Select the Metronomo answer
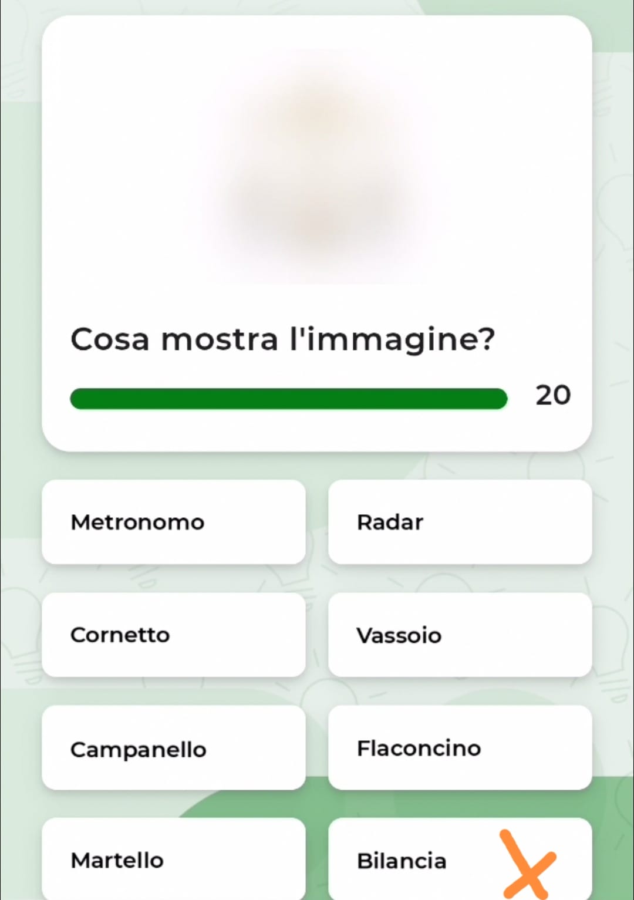Viewport: 634px width, 900px height. 174,522
